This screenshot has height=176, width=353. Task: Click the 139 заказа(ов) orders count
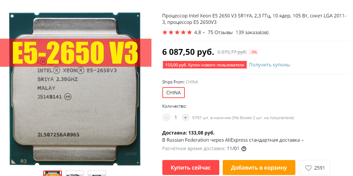[x=252, y=32]
